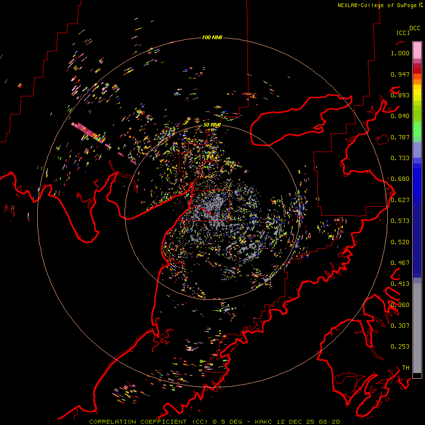Click the 12 DEC 25 date in caption
Image resolution: width=425 pixels, height=425 pixels.
pos(296,422)
